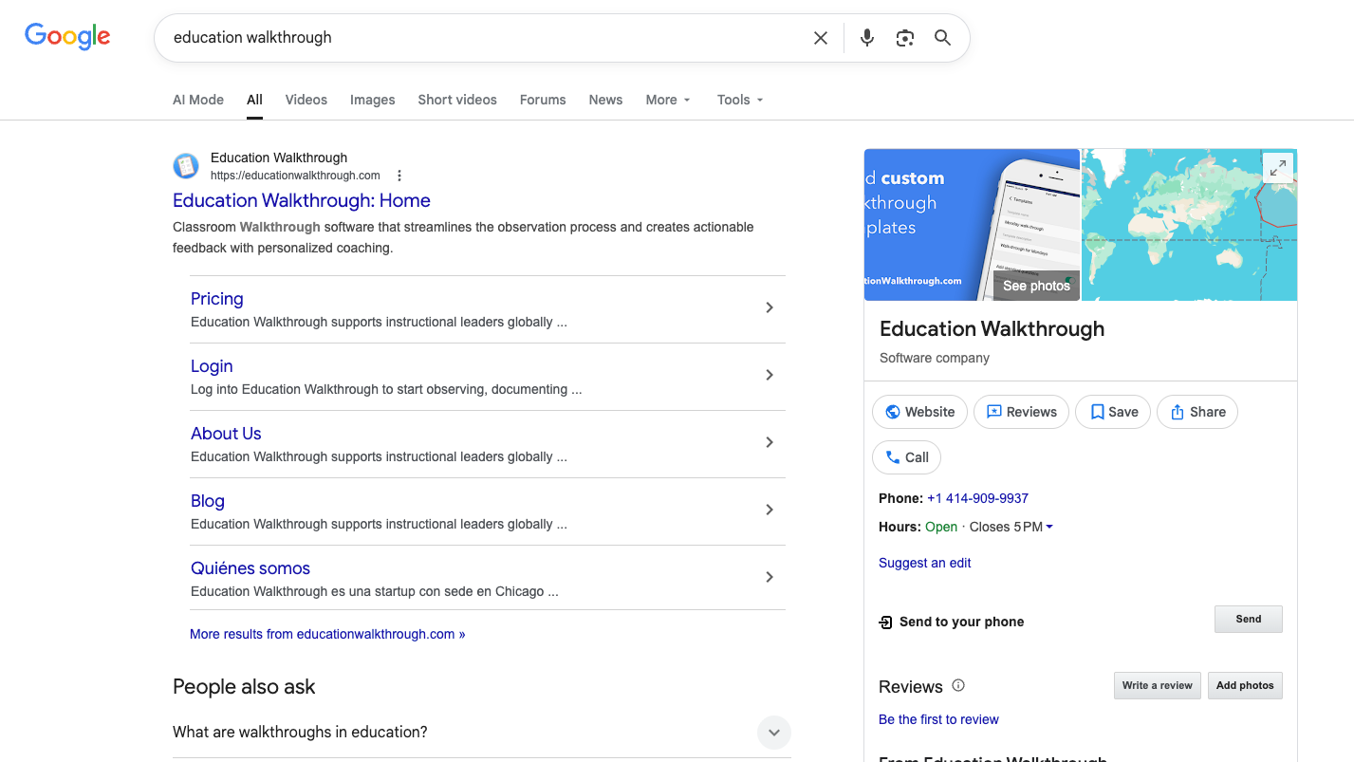Open Google Lens image search icon
Image resolution: width=1354 pixels, height=762 pixels.
point(905,38)
